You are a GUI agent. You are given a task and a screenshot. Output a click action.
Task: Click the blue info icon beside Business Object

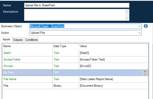[x=145, y=26]
